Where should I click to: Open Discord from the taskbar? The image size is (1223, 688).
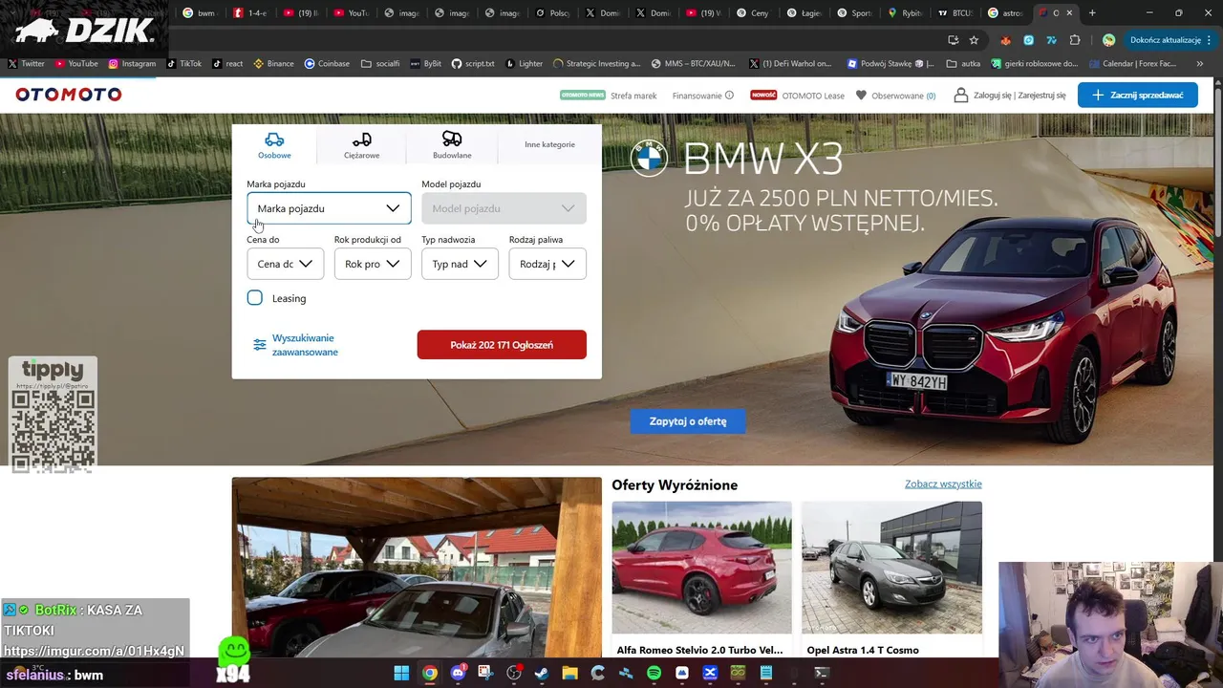coord(458,673)
